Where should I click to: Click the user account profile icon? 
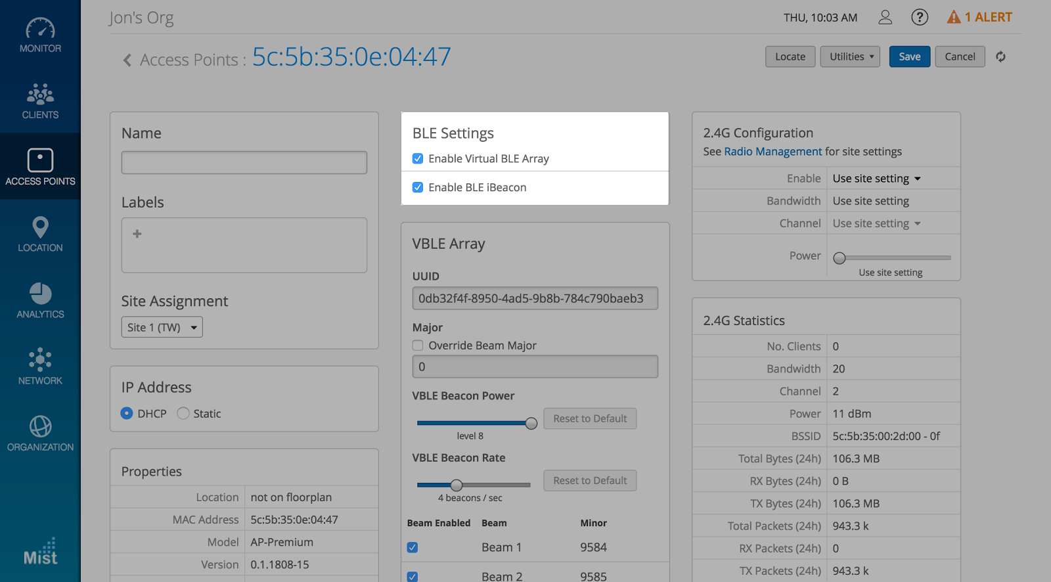[885, 18]
